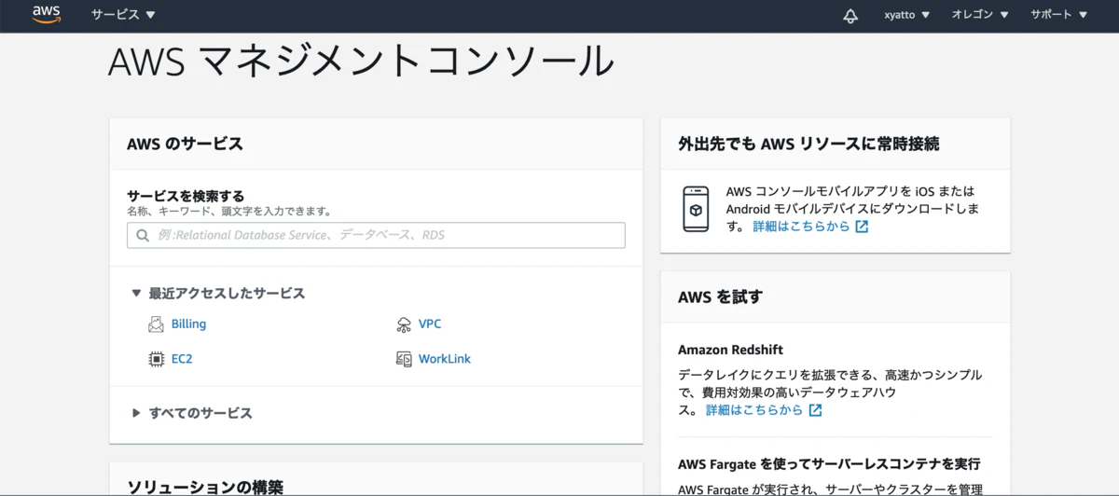Focus the service search input field
The image size is (1119, 496).
click(376, 235)
